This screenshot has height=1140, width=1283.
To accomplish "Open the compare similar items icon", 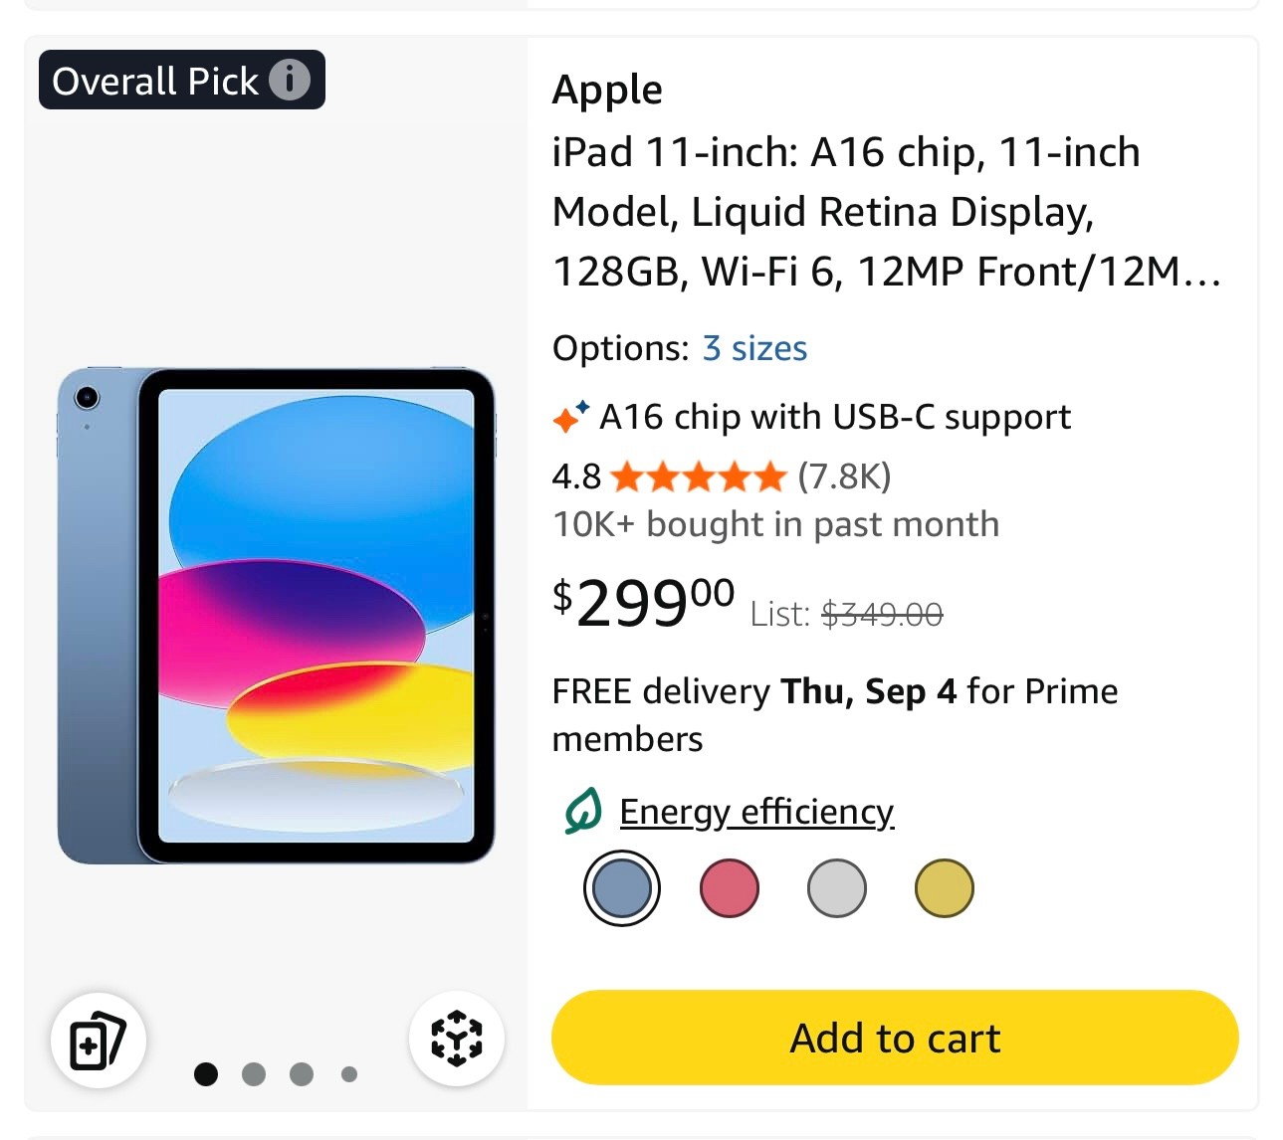I will point(99,1041).
